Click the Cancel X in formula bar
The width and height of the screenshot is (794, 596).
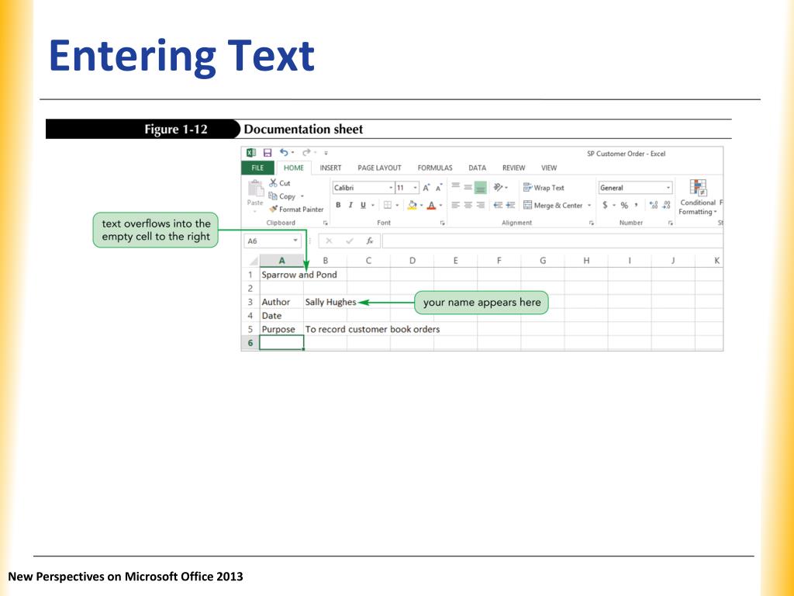[x=329, y=241]
